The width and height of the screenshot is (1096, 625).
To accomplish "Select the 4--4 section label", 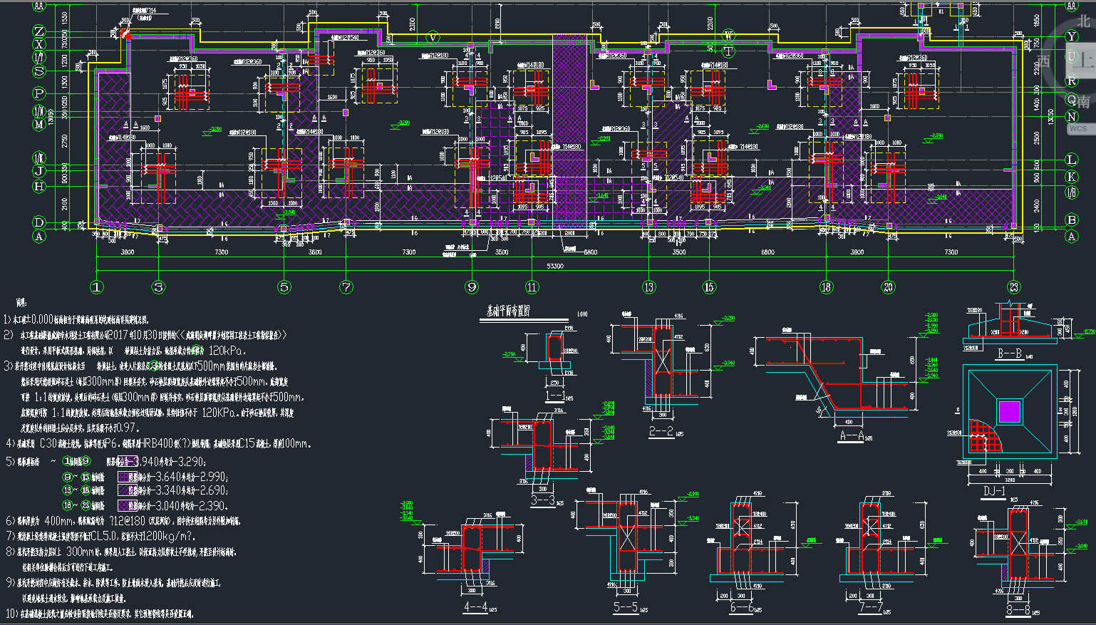I will (475, 607).
